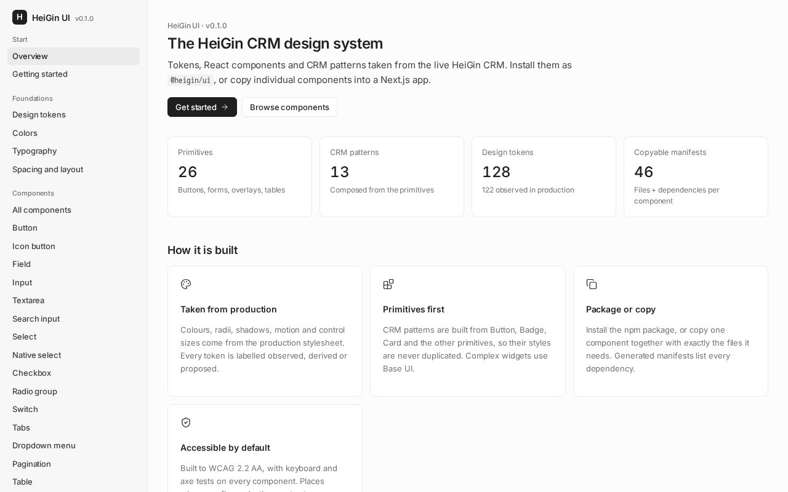Viewport: 788px width, 492px height.
Task: Go to Getting started in the sidebar
Action: coord(73,74)
